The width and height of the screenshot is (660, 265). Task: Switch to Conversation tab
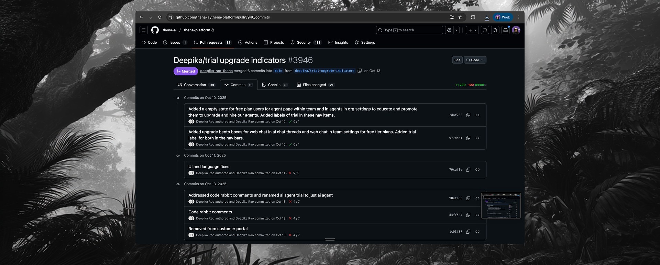(x=196, y=85)
